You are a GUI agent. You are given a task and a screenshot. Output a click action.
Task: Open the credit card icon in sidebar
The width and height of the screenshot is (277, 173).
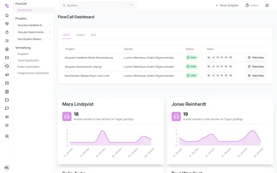(x=7, y=83)
